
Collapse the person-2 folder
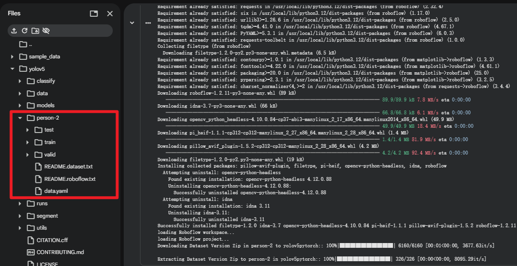click(x=20, y=118)
